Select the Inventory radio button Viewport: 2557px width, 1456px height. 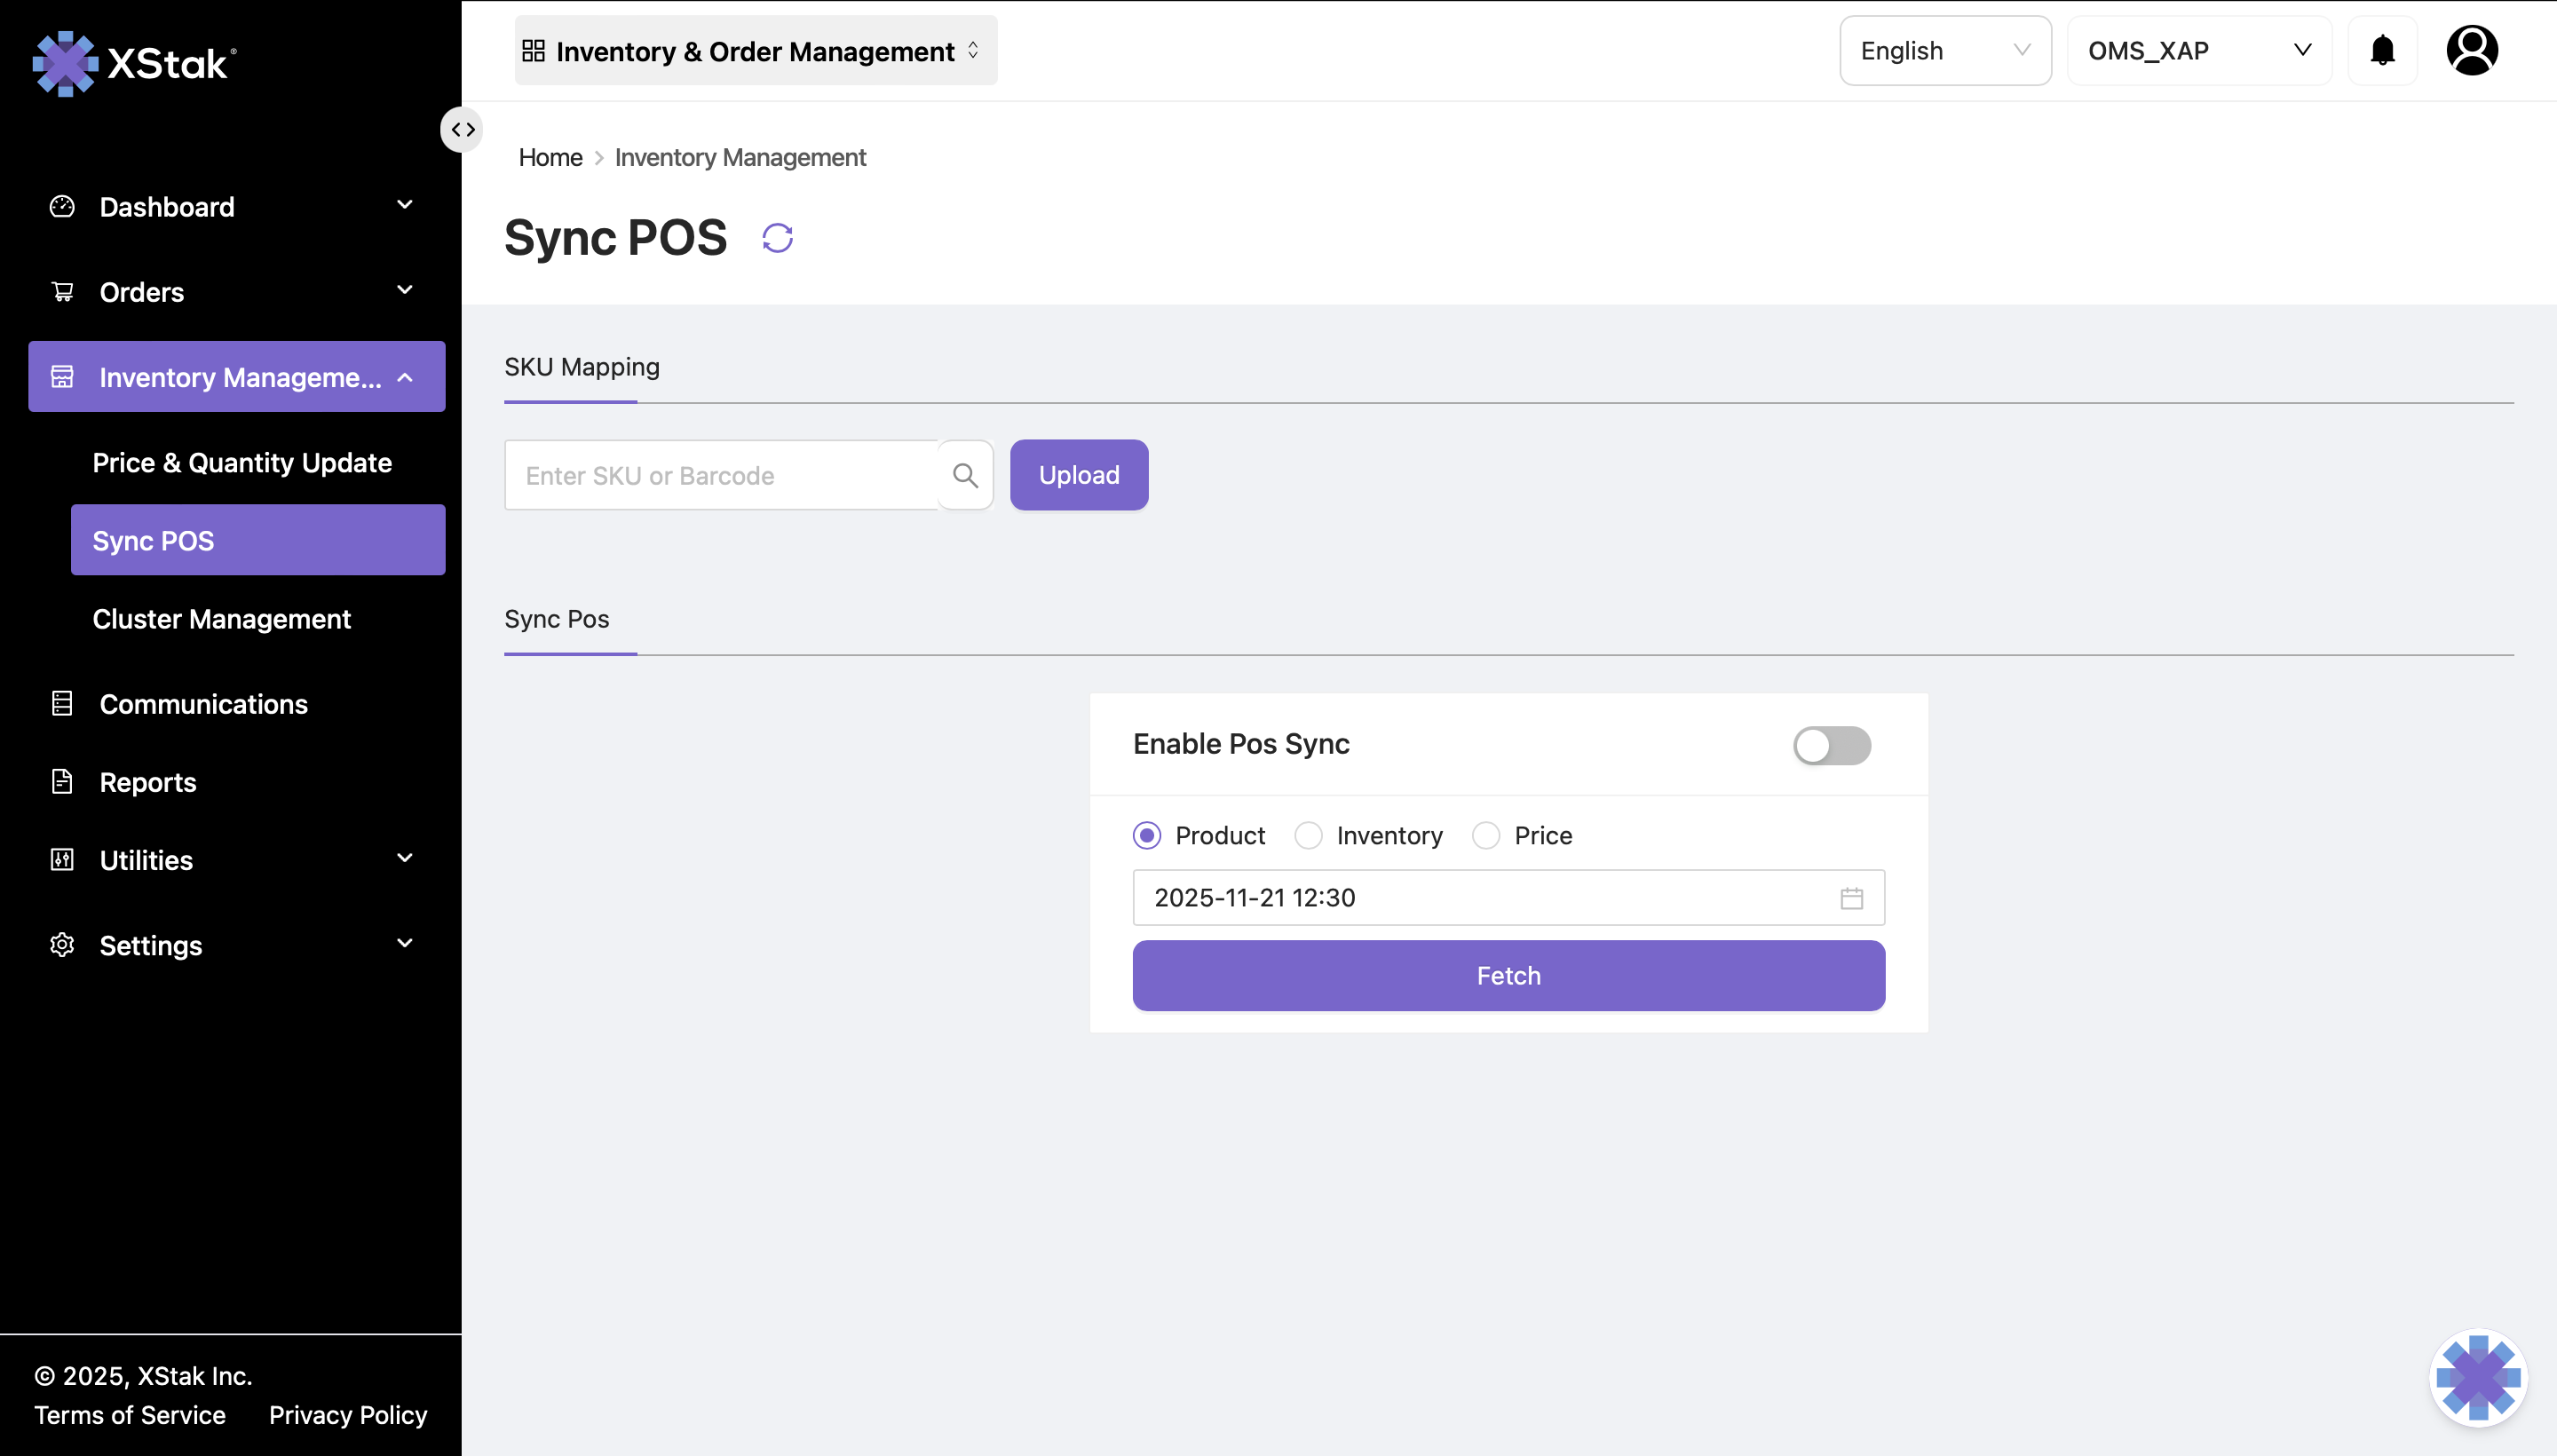click(1308, 835)
